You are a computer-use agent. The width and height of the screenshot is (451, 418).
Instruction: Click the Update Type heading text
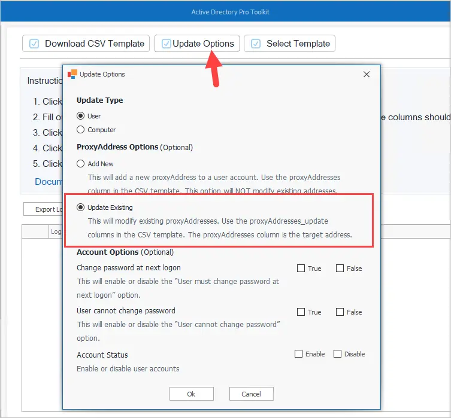coord(99,100)
